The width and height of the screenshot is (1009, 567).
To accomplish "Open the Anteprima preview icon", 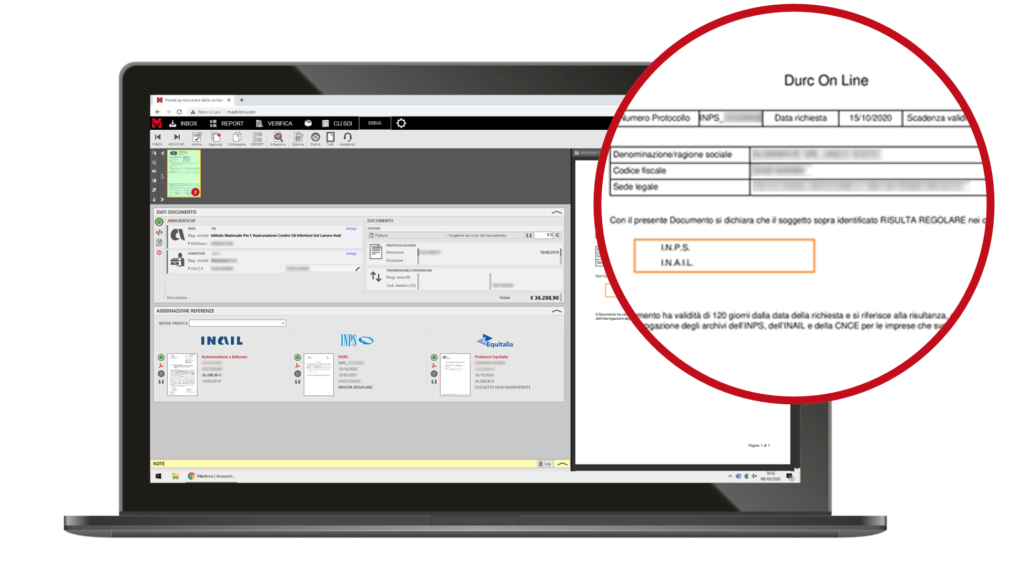I will pyautogui.click(x=278, y=139).
